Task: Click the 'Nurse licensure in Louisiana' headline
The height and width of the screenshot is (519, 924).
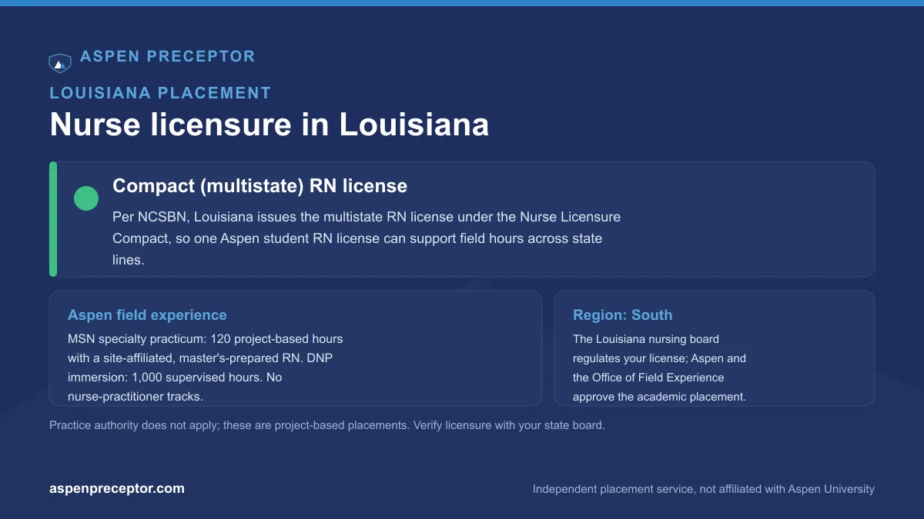Action: coord(269,125)
